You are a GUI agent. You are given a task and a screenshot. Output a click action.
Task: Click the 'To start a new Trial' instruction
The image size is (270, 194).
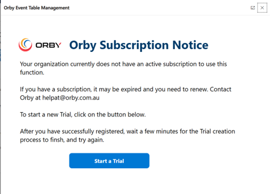[83, 115]
